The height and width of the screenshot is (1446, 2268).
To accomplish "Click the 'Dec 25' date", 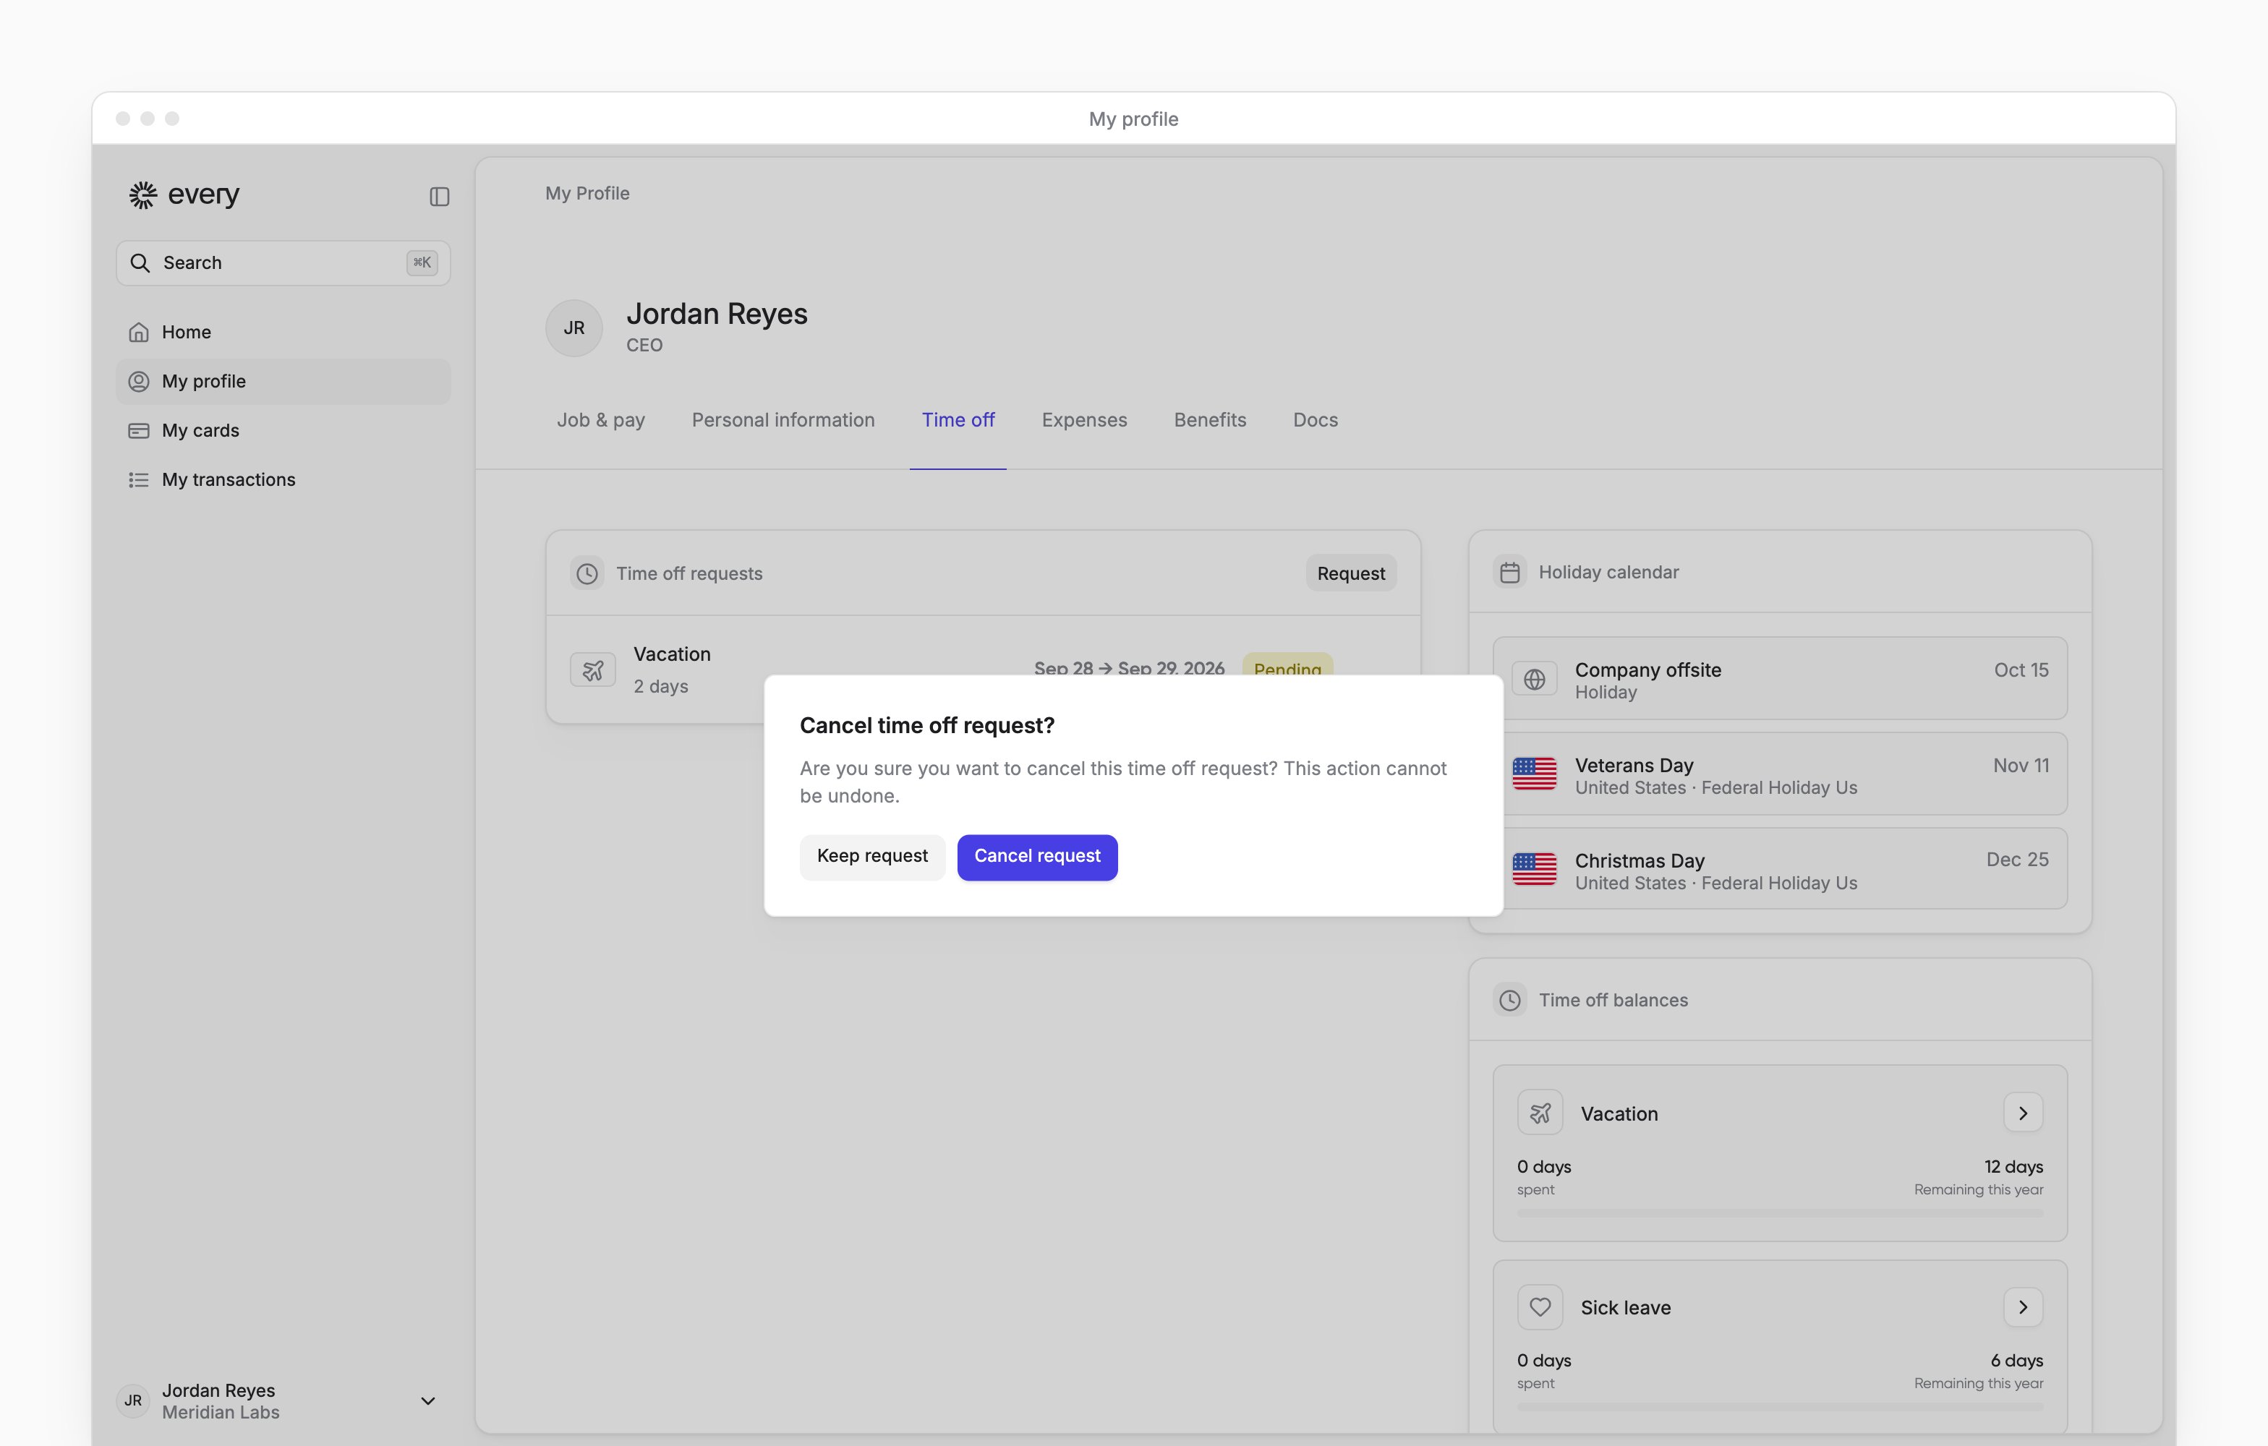I will point(2018,860).
